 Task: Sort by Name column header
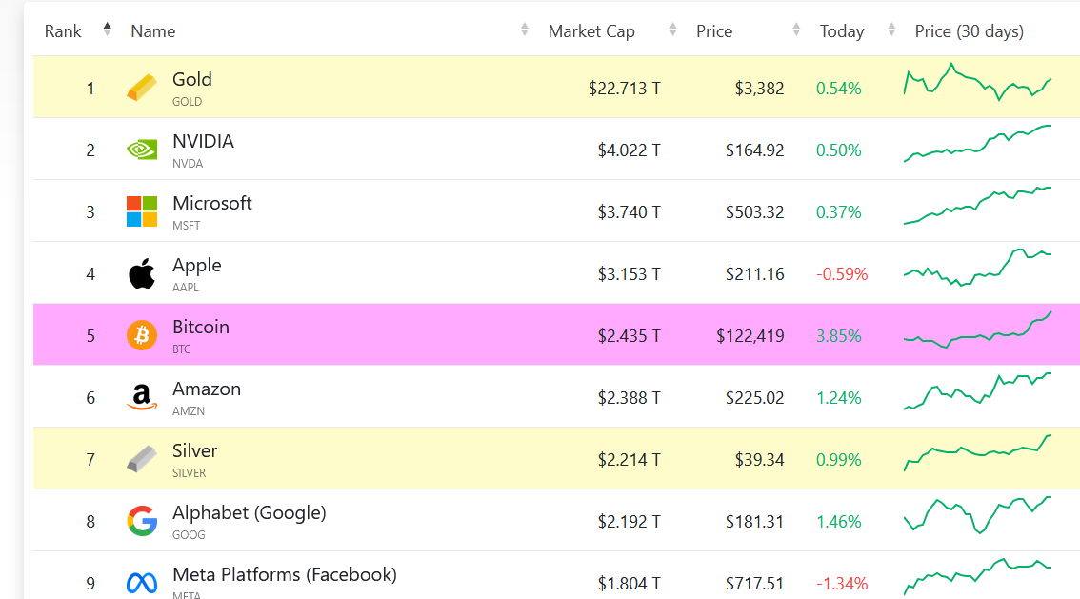coord(153,31)
